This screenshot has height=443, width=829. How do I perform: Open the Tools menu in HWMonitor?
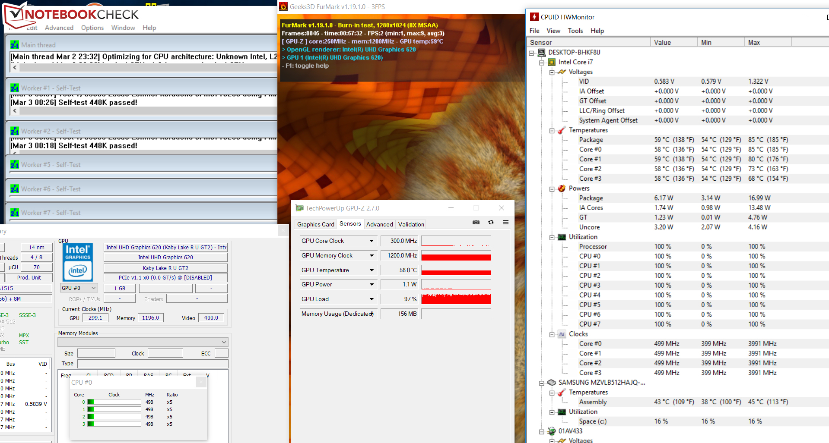coord(575,31)
